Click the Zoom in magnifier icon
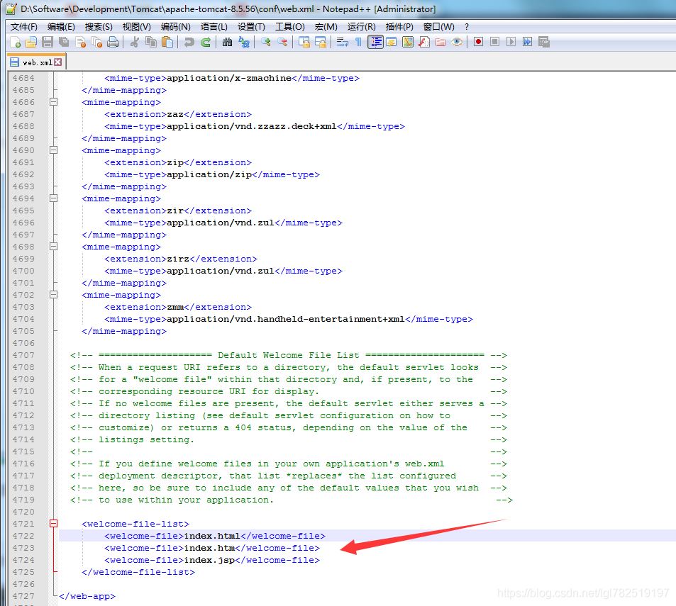 click(265, 43)
